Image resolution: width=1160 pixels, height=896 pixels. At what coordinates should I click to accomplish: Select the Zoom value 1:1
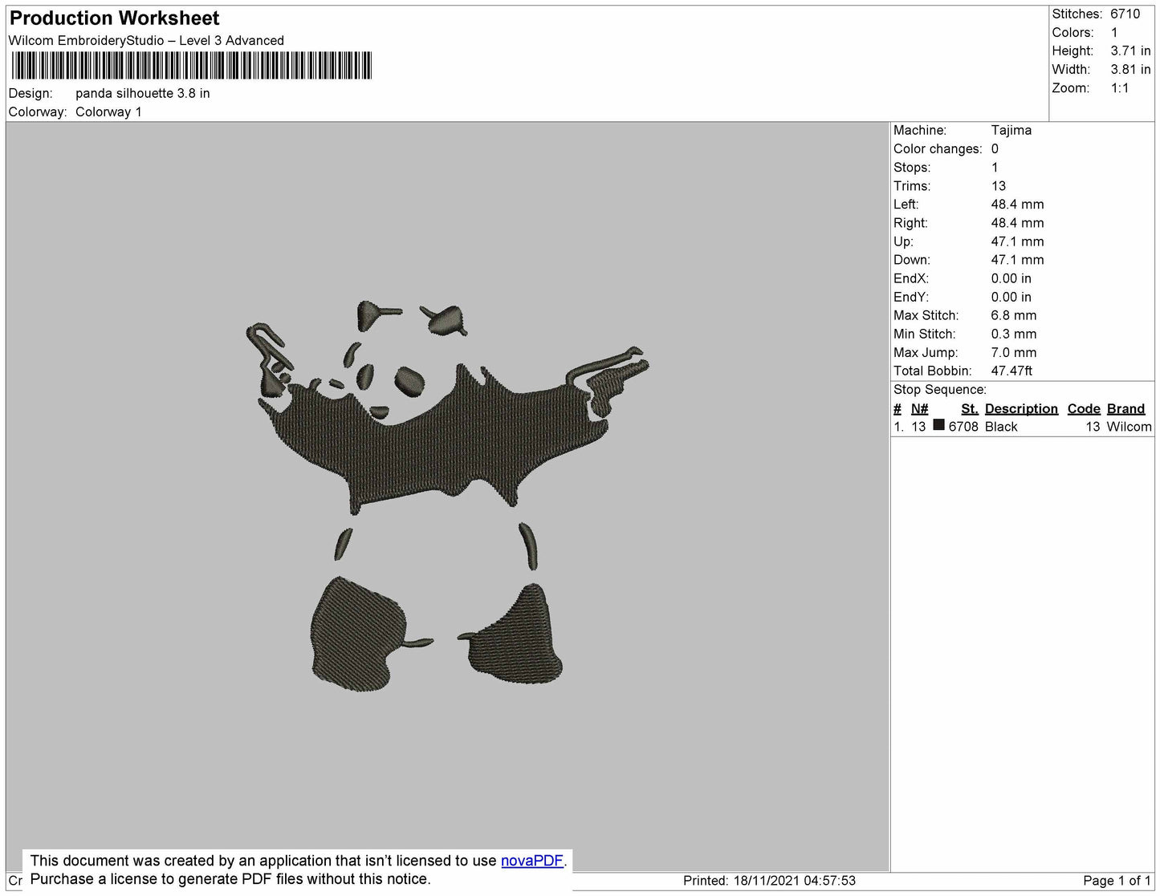click(1120, 88)
